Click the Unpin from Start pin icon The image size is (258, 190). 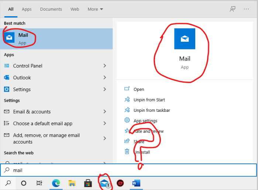(127, 99)
